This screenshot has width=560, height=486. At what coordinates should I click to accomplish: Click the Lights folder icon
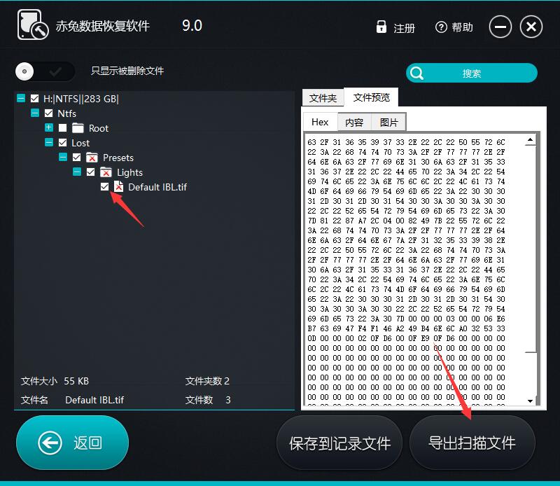[104, 172]
